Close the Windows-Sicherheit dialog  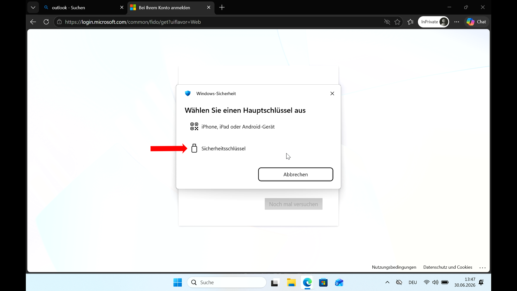[332, 93]
